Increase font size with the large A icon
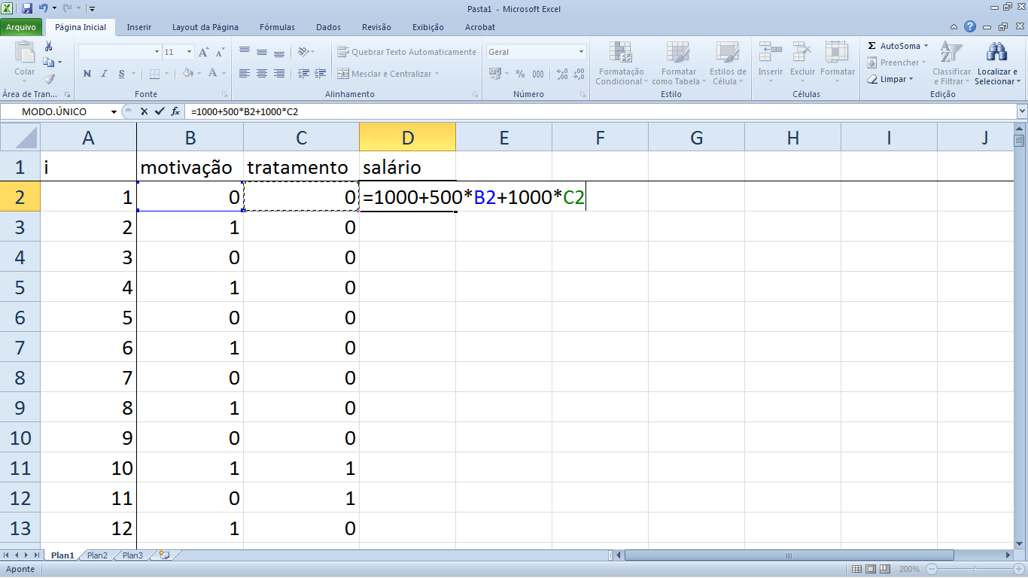Viewport: 1028px width, 578px height. point(204,52)
